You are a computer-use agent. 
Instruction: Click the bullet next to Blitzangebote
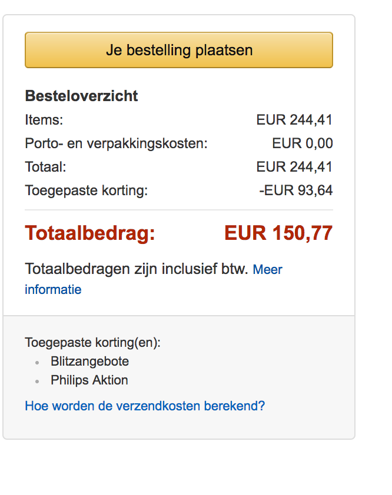click(37, 363)
